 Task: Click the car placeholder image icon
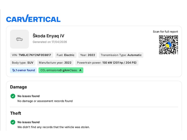click(x=19, y=39)
